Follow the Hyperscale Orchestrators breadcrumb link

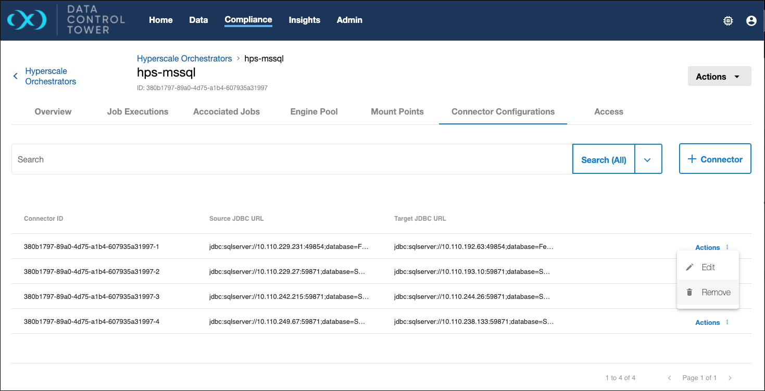pyautogui.click(x=184, y=58)
